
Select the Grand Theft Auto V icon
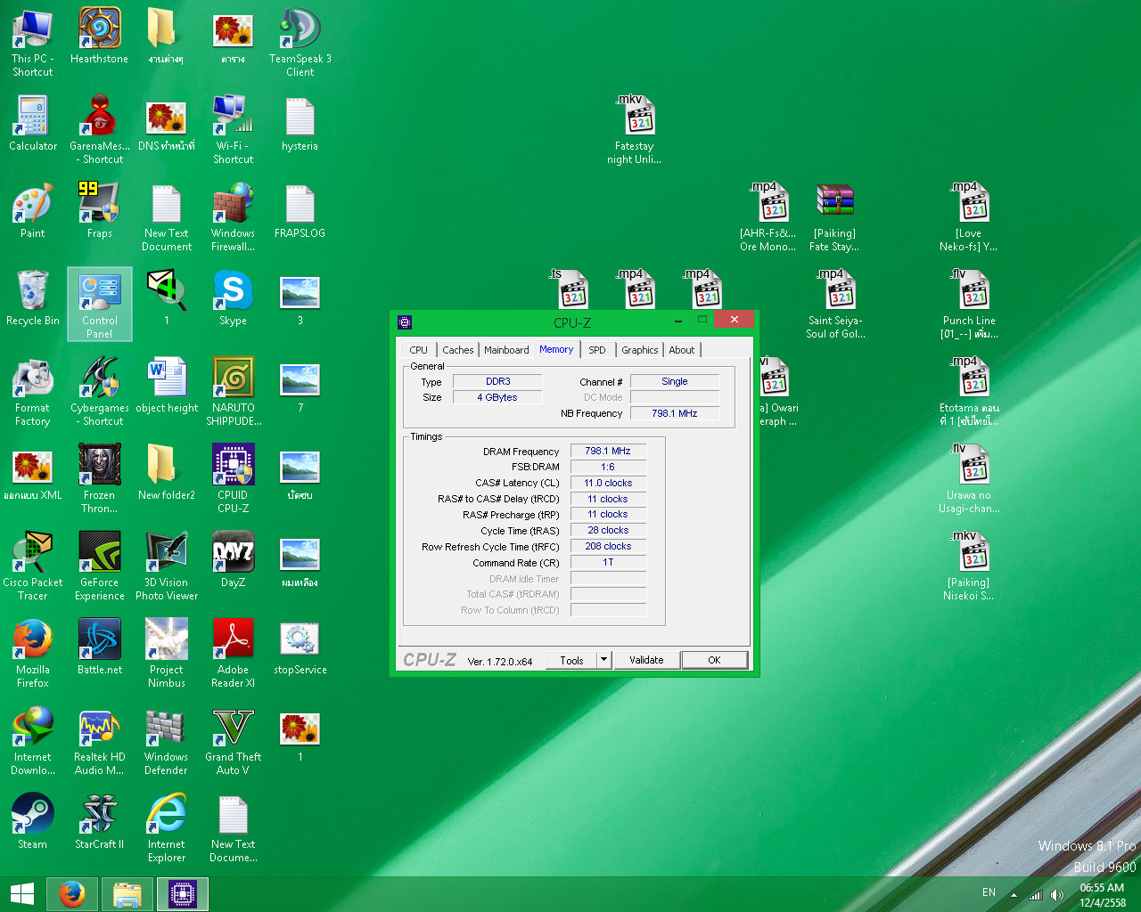click(x=233, y=728)
